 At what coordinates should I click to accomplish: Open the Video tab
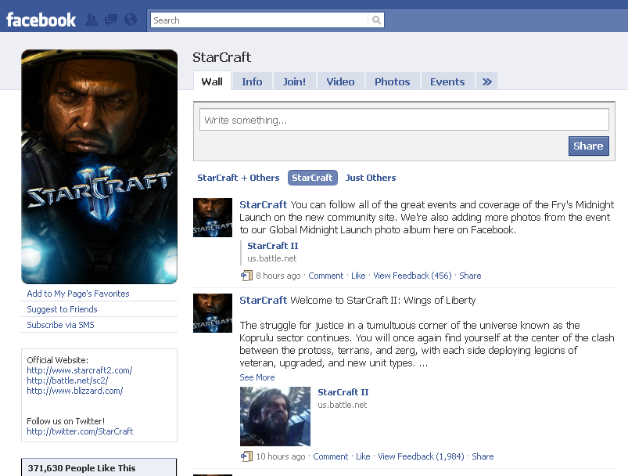coord(340,81)
